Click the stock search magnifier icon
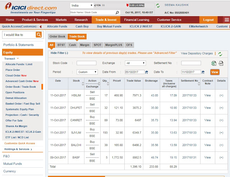230x177 pixels. 117,13
